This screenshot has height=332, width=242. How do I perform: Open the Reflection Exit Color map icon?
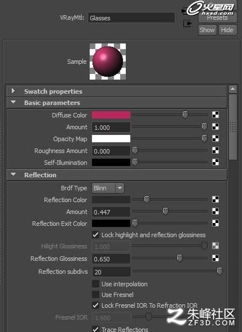point(215,223)
